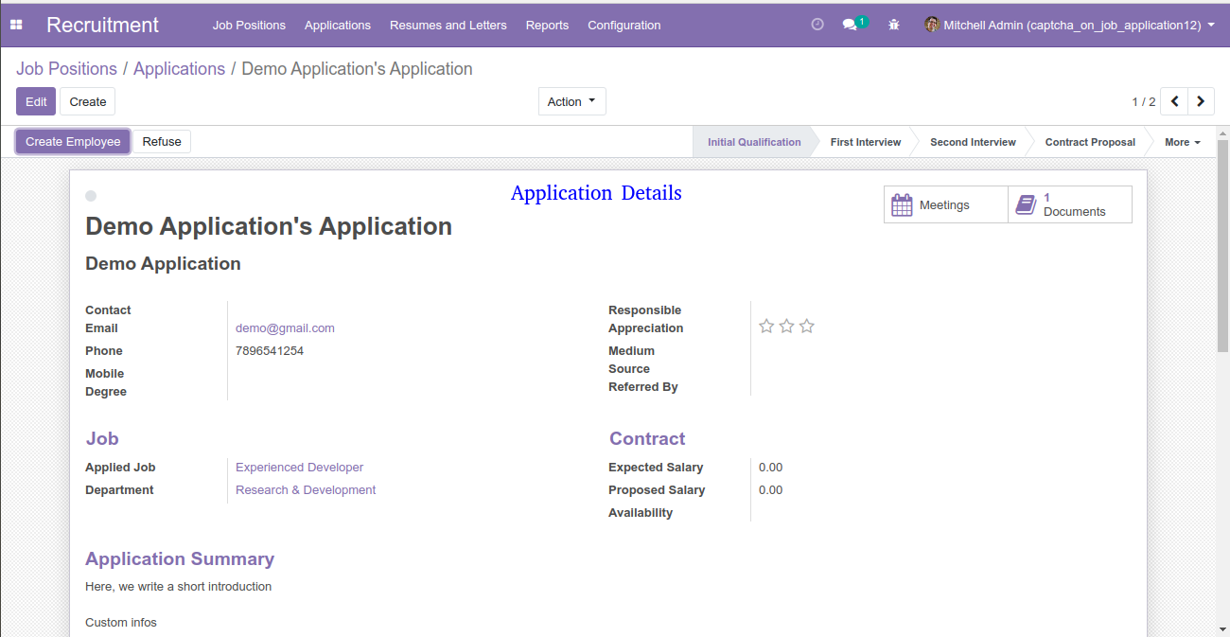This screenshot has width=1230, height=637.
Task: Open Applications menu
Action: click(338, 26)
